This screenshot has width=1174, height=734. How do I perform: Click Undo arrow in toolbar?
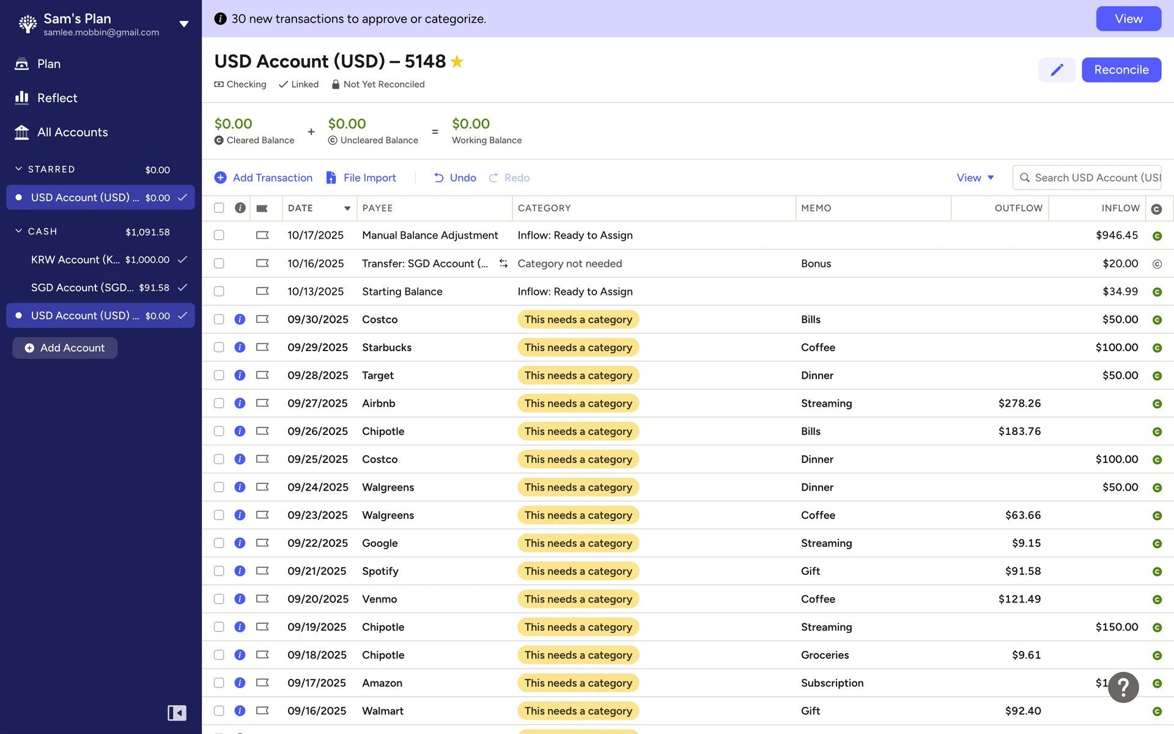(x=438, y=177)
